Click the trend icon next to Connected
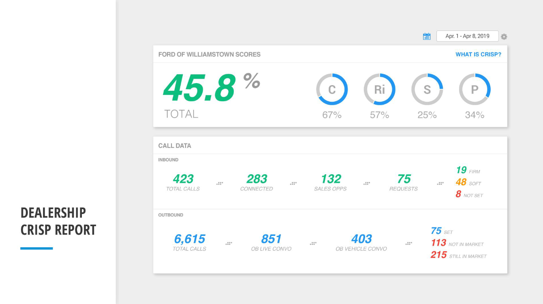Image resolution: width=543 pixels, height=304 pixels. click(293, 183)
